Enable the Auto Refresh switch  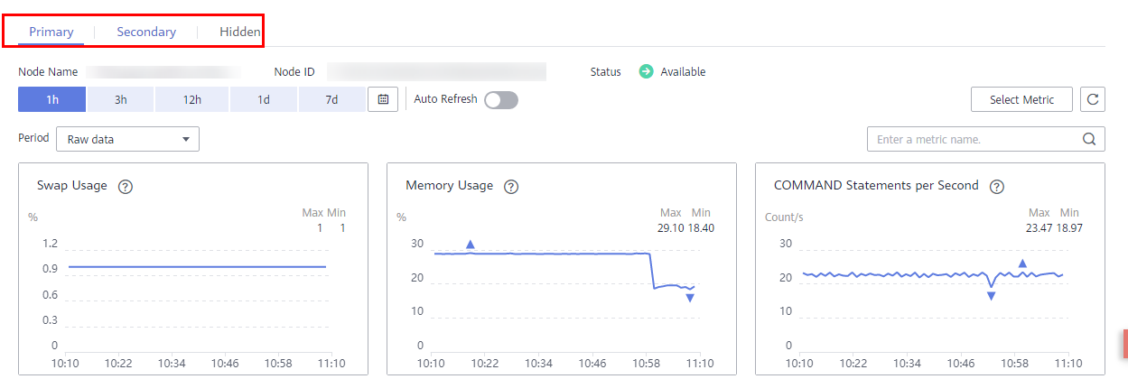coord(501,100)
